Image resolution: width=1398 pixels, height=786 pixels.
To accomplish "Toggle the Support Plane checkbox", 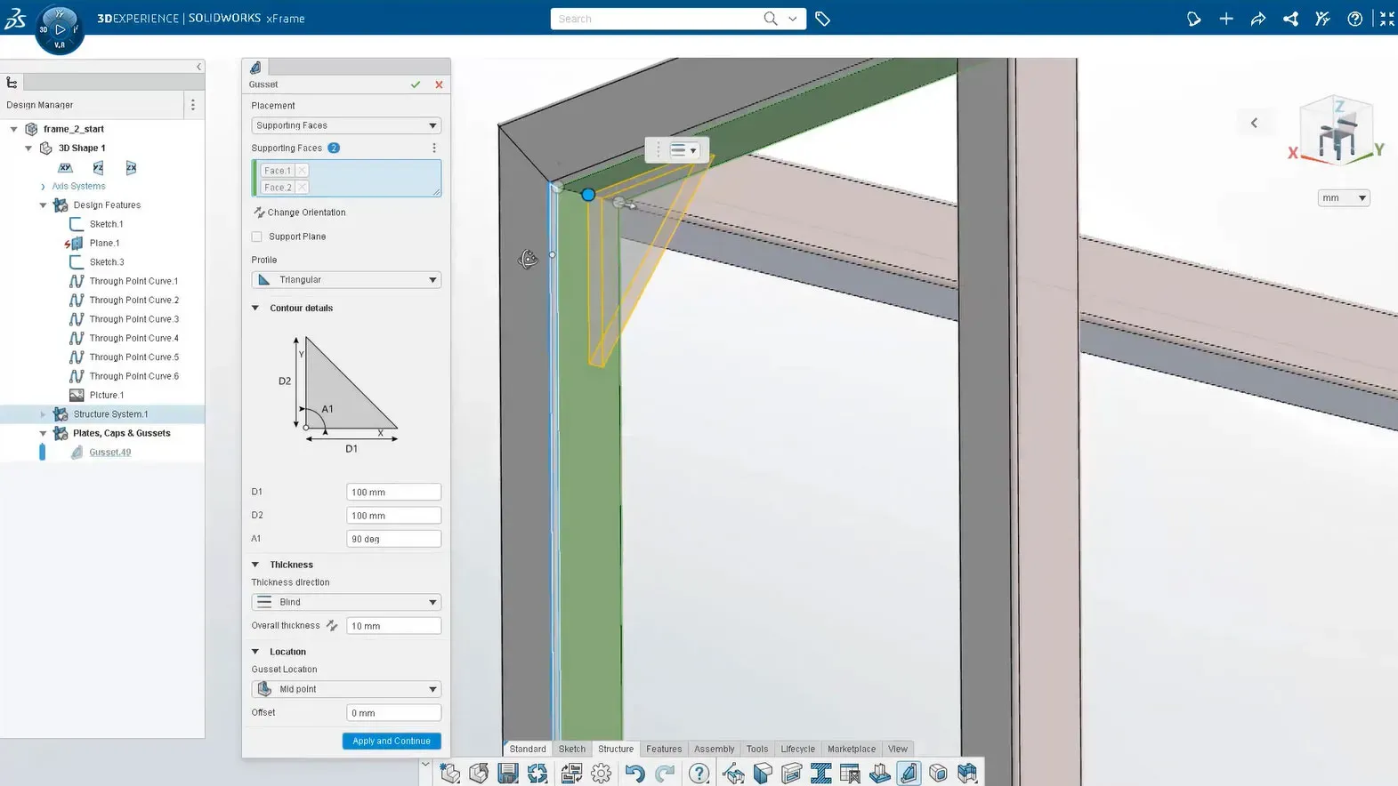I will point(256,237).
